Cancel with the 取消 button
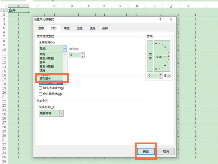The image size is (218, 164). [x=166, y=152]
